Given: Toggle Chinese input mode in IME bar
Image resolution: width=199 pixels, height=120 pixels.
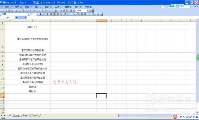Looking at the screenshot, I should tap(180, 117).
